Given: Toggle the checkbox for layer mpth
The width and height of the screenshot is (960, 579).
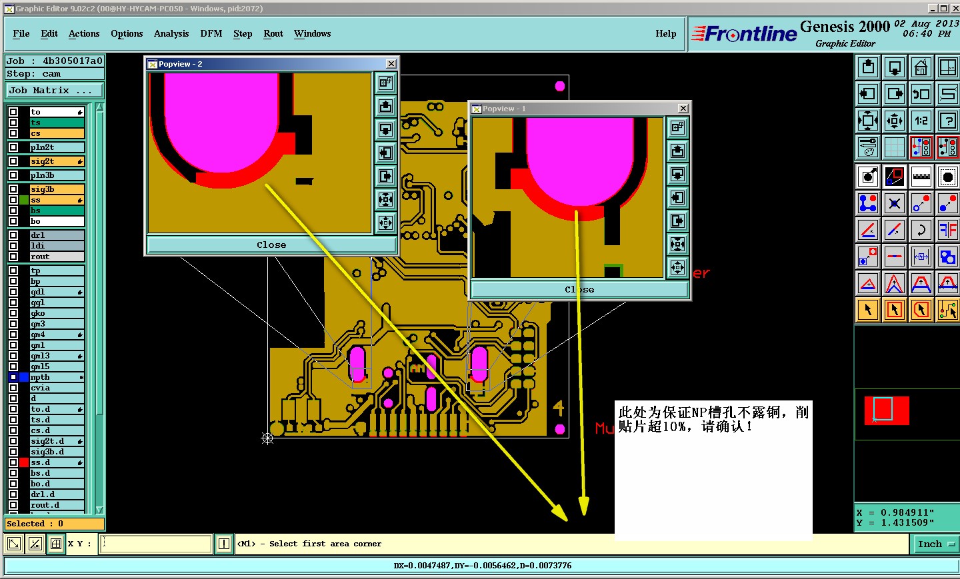Looking at the screenshot, I should [x=13, y=377].
